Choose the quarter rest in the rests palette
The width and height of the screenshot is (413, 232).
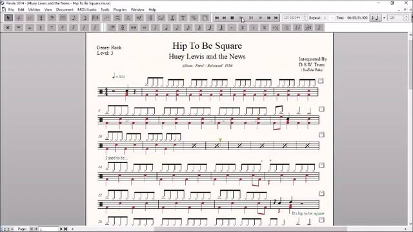41,27
